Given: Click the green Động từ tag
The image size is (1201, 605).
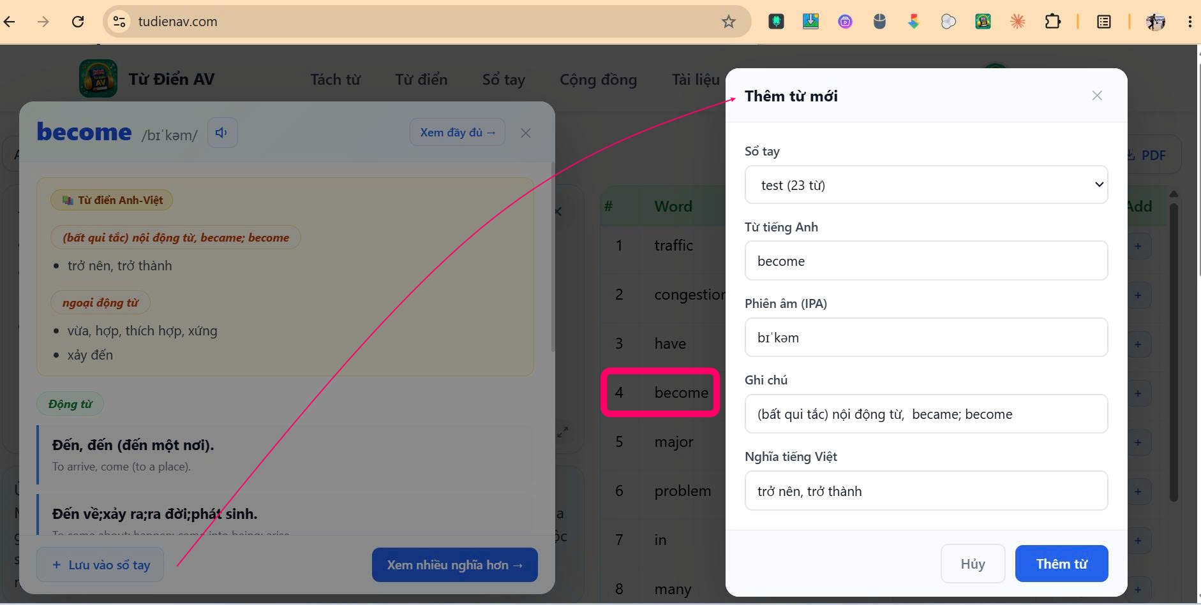Looking at the screenshot, I should (70, 404).
